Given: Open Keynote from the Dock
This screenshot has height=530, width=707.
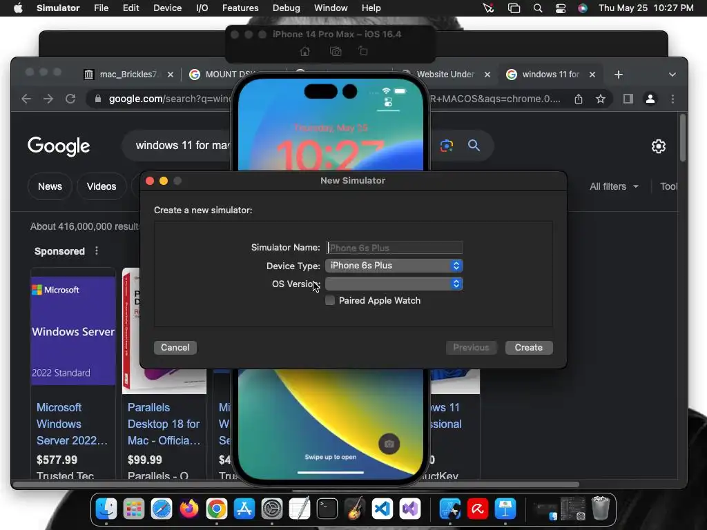Looking at the screenshot, I should point(505,509).
